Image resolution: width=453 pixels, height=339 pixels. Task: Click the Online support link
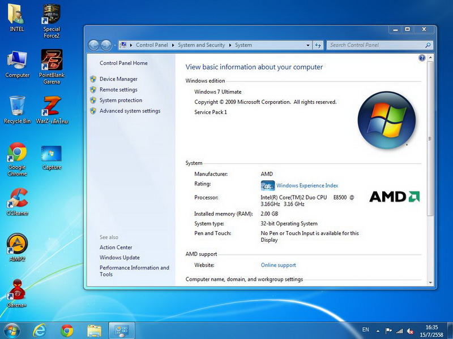(278, 265)
